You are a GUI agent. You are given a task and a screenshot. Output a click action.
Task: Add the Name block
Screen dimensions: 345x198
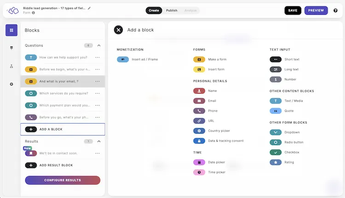(x=205, y=91)
